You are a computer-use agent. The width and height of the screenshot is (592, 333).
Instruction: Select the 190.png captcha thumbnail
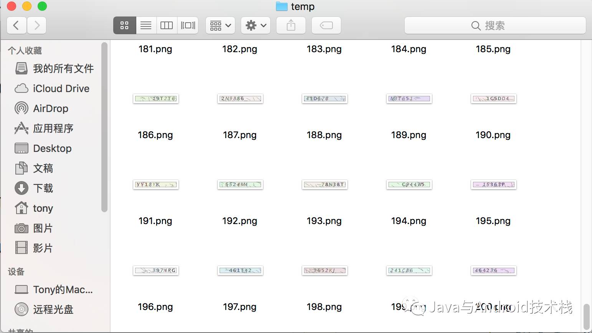pyautogui.click(x=494, y=99)
